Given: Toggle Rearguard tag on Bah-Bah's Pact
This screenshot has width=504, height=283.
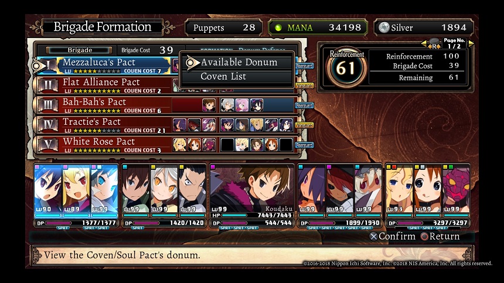Looking at the screenshot, I should (304, 105).
